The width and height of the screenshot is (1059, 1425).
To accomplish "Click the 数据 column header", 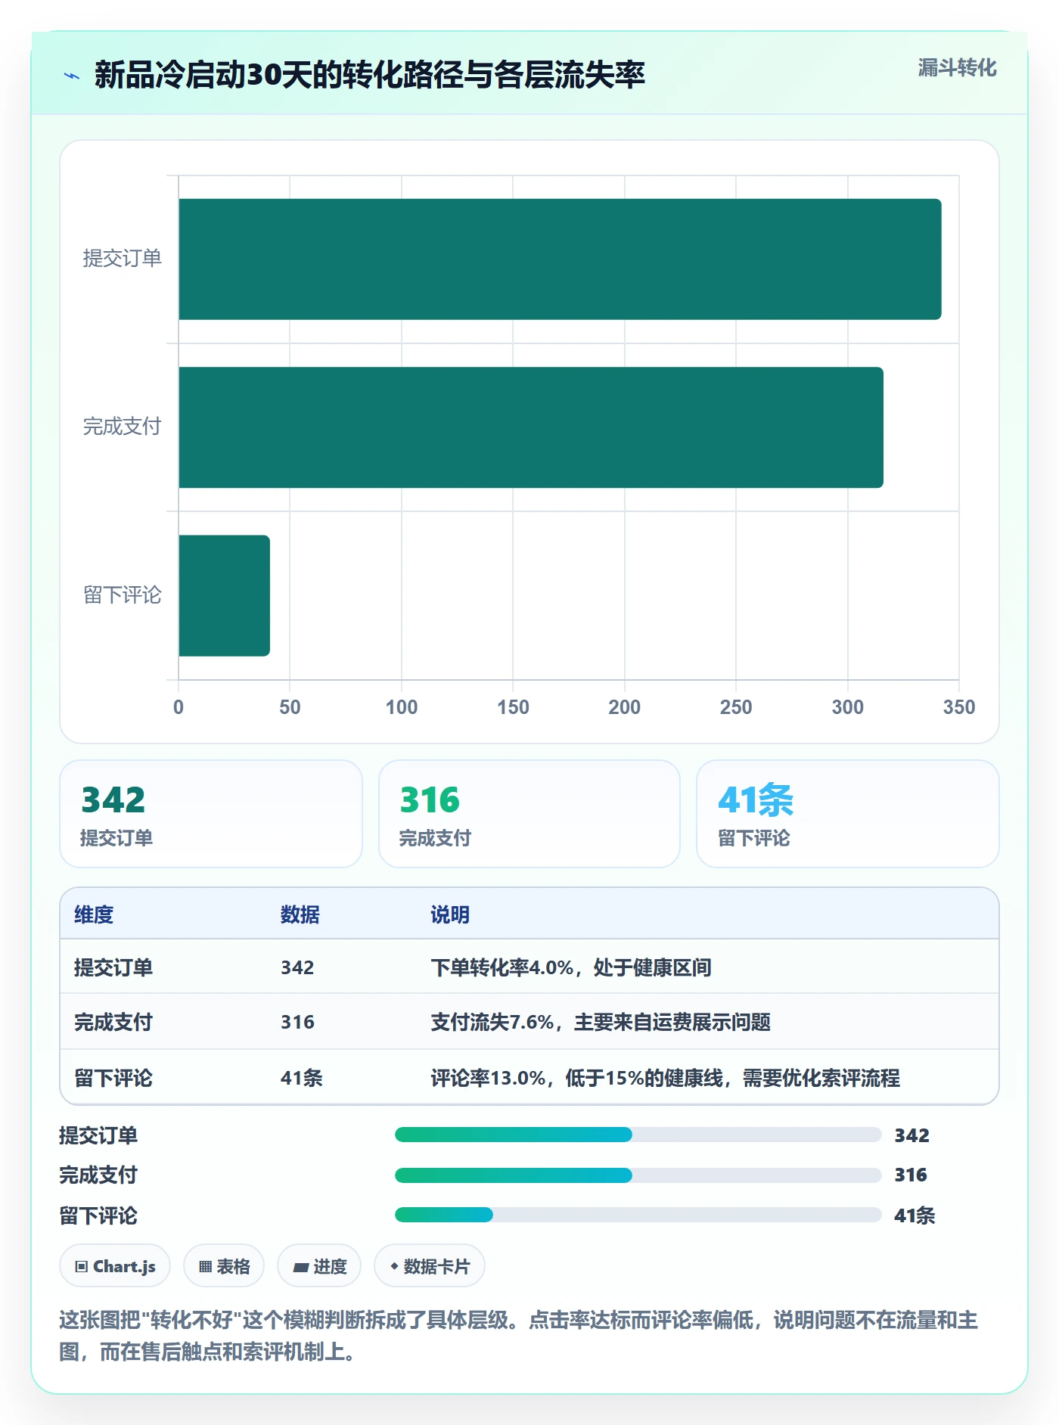I will (300, 914).
